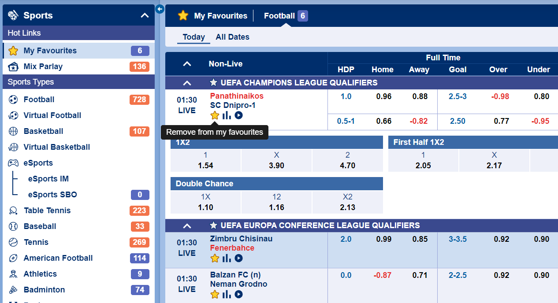Bet on 1X2 home odds 1.54

[x=205, y=161]
